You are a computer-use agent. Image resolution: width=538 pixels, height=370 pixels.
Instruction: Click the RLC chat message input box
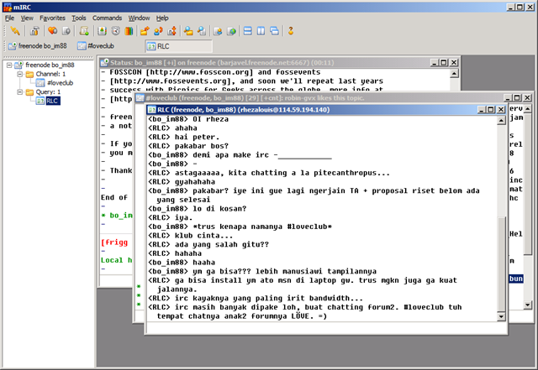coord(326,328)
